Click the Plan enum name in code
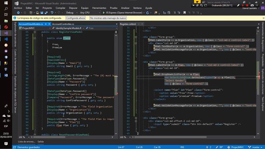The height and width of the screenshot is (149, 265). click(67, 38)
